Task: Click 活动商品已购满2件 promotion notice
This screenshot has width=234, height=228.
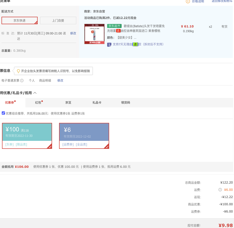Action: [x=110, y=18]
